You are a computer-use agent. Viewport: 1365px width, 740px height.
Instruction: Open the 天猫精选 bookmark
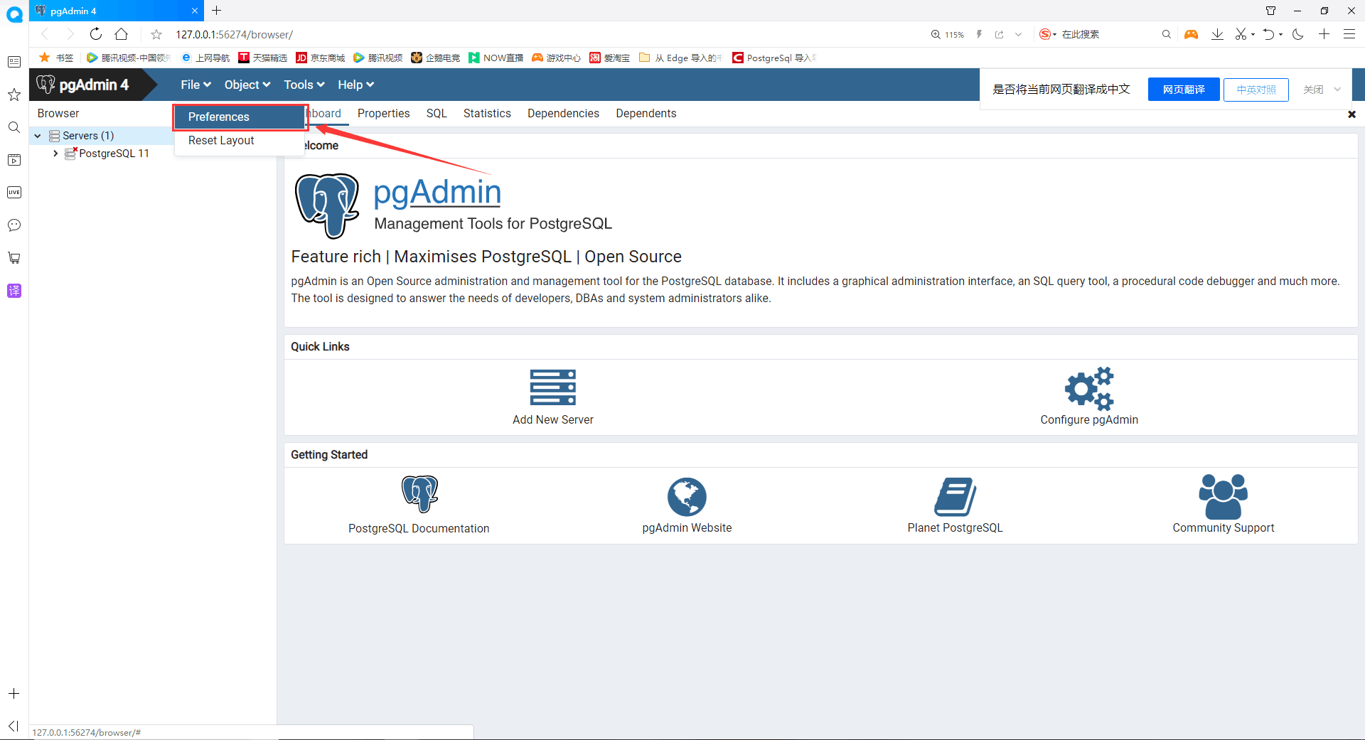coord(262,58)
